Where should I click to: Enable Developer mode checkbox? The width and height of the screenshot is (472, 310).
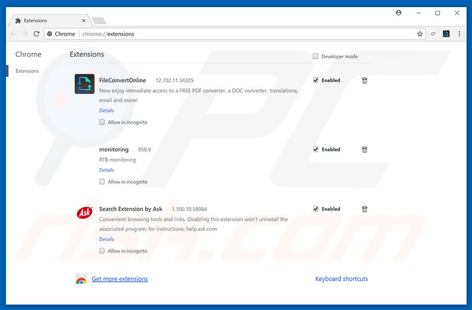point(315,56)
